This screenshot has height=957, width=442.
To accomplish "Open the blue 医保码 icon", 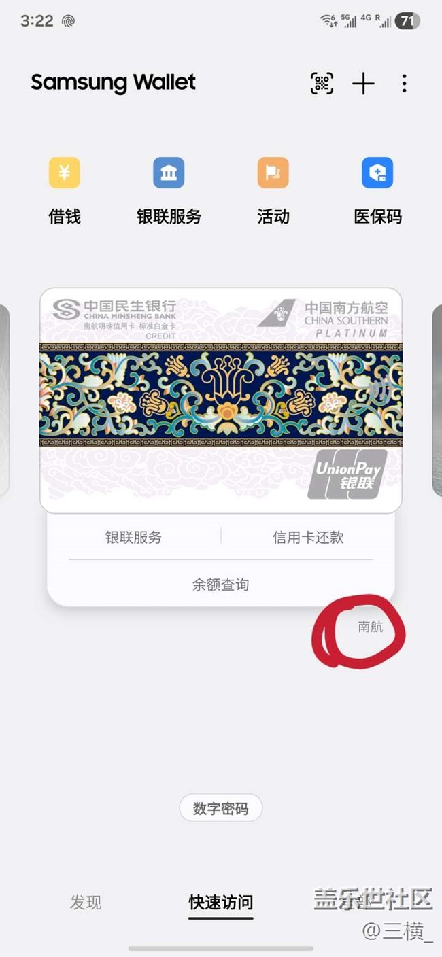I will (377, 173).
